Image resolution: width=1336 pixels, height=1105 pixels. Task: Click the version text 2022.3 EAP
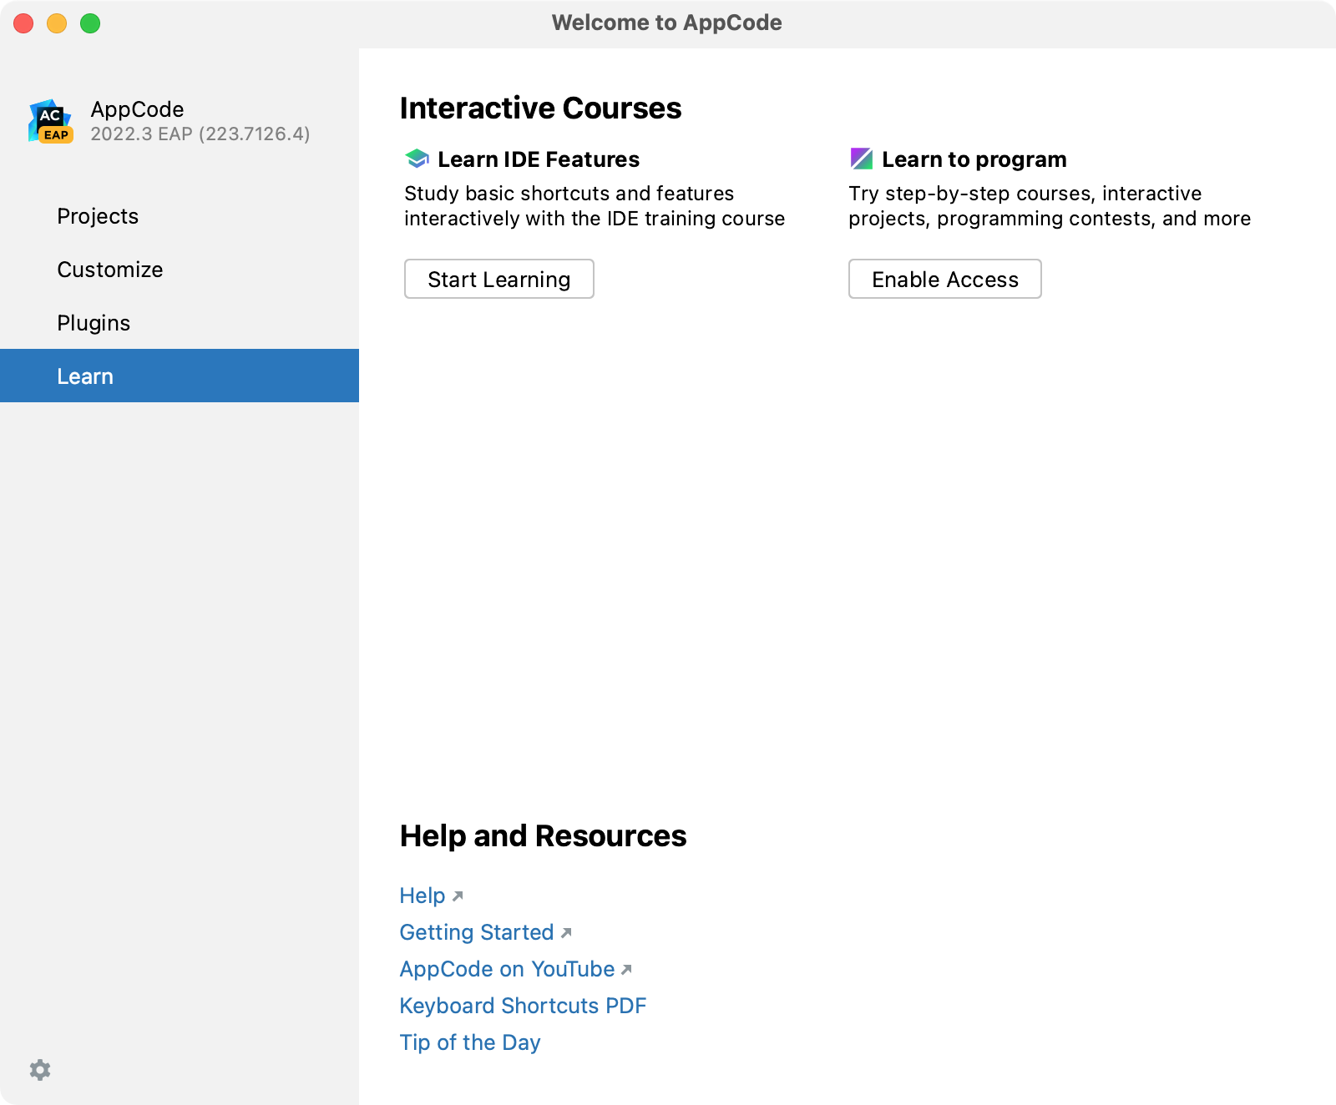tap(200, 134)
